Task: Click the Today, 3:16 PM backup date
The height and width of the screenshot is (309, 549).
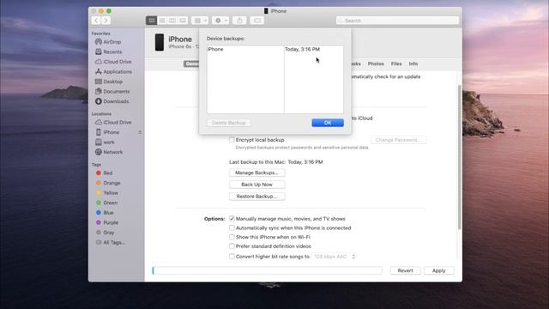Action: click(x=302, y=50)
